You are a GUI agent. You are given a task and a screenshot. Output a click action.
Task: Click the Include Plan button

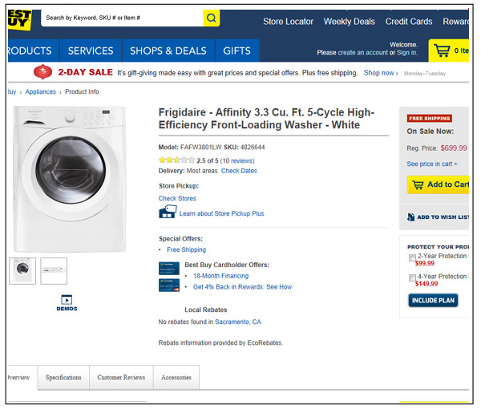tap(433, 301)
